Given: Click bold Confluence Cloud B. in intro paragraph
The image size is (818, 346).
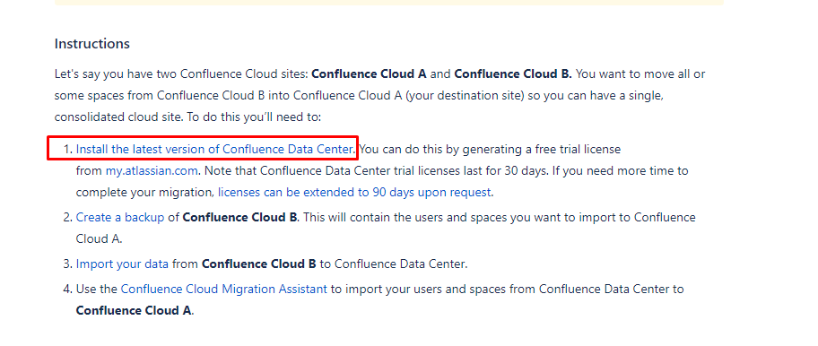Looking at the screenshot, I should [x=513, y=74].
